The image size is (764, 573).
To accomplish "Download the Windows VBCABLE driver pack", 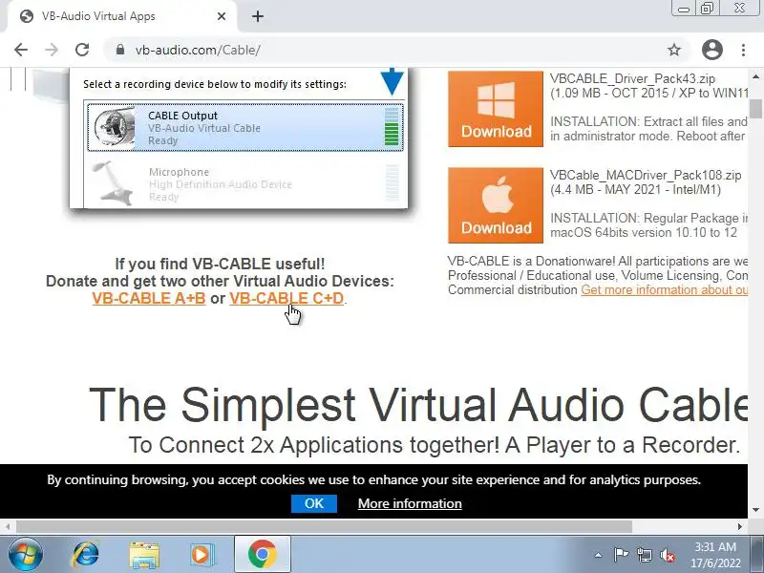I will (496, 109).
